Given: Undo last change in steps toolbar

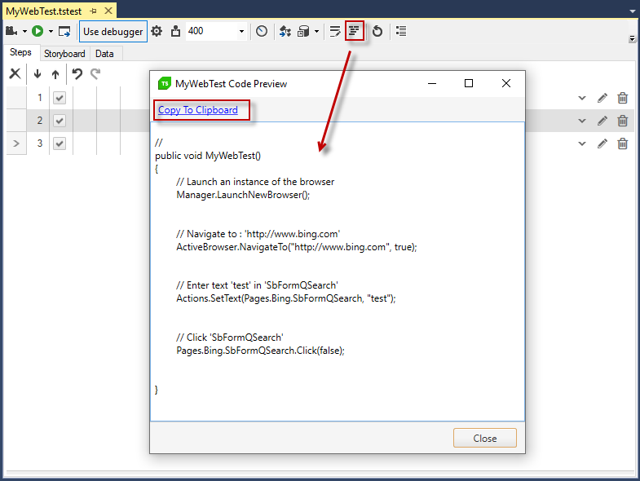Looking at the screenshot, I should (77, 74).
